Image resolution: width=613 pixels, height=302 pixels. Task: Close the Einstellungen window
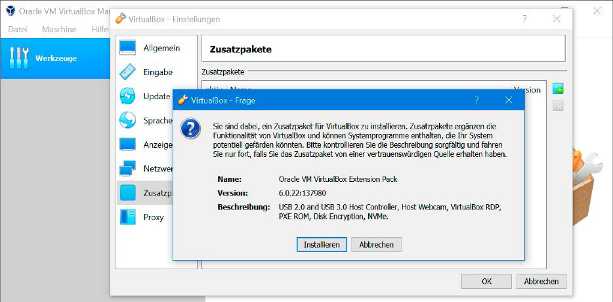tap(557, 19)
